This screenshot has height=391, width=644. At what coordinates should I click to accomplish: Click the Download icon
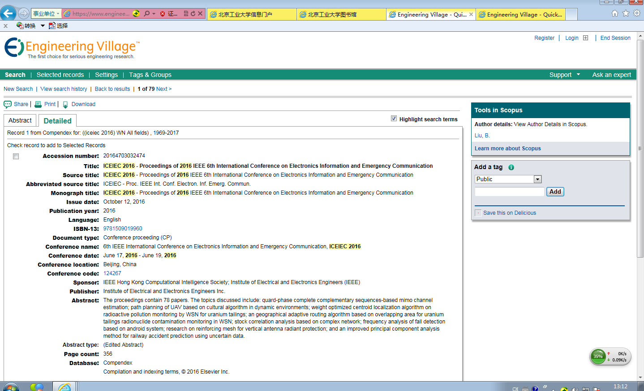point(65,105)
